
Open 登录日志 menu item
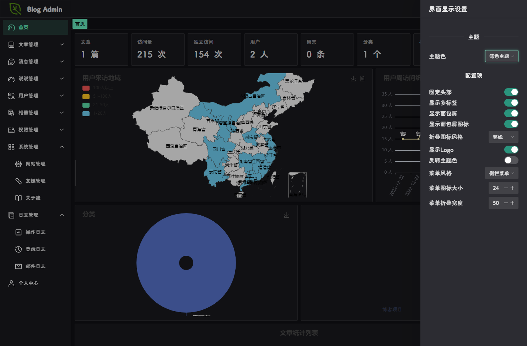[x=36, y=249]
